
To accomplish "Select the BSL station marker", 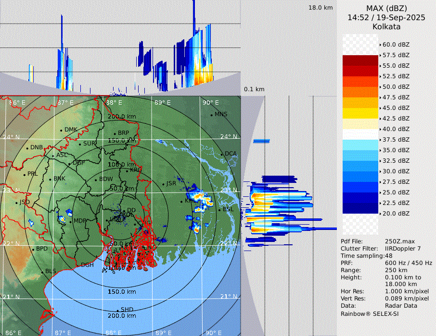I will click(219, 210).
